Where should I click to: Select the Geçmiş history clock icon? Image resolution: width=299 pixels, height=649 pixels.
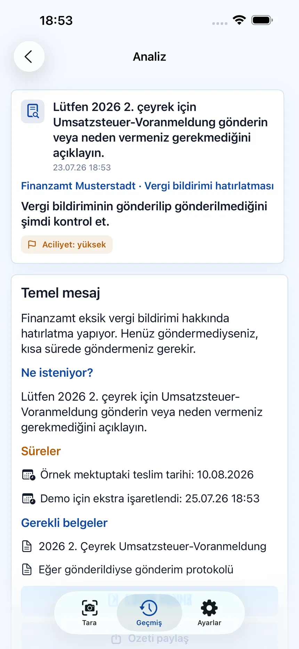149,608
